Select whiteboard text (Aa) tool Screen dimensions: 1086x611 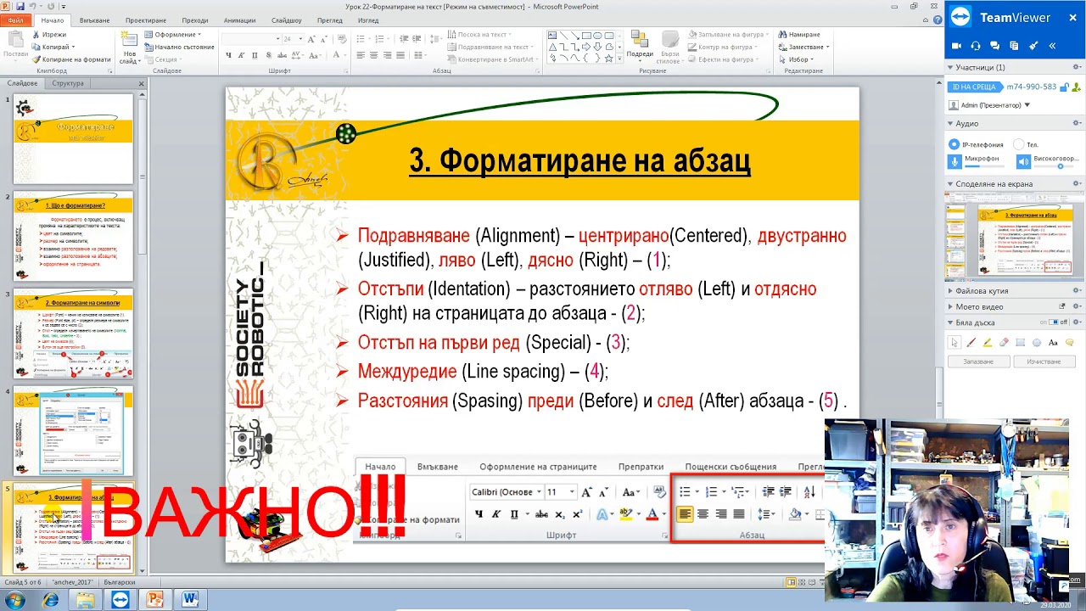click(x=1053, y=343)
